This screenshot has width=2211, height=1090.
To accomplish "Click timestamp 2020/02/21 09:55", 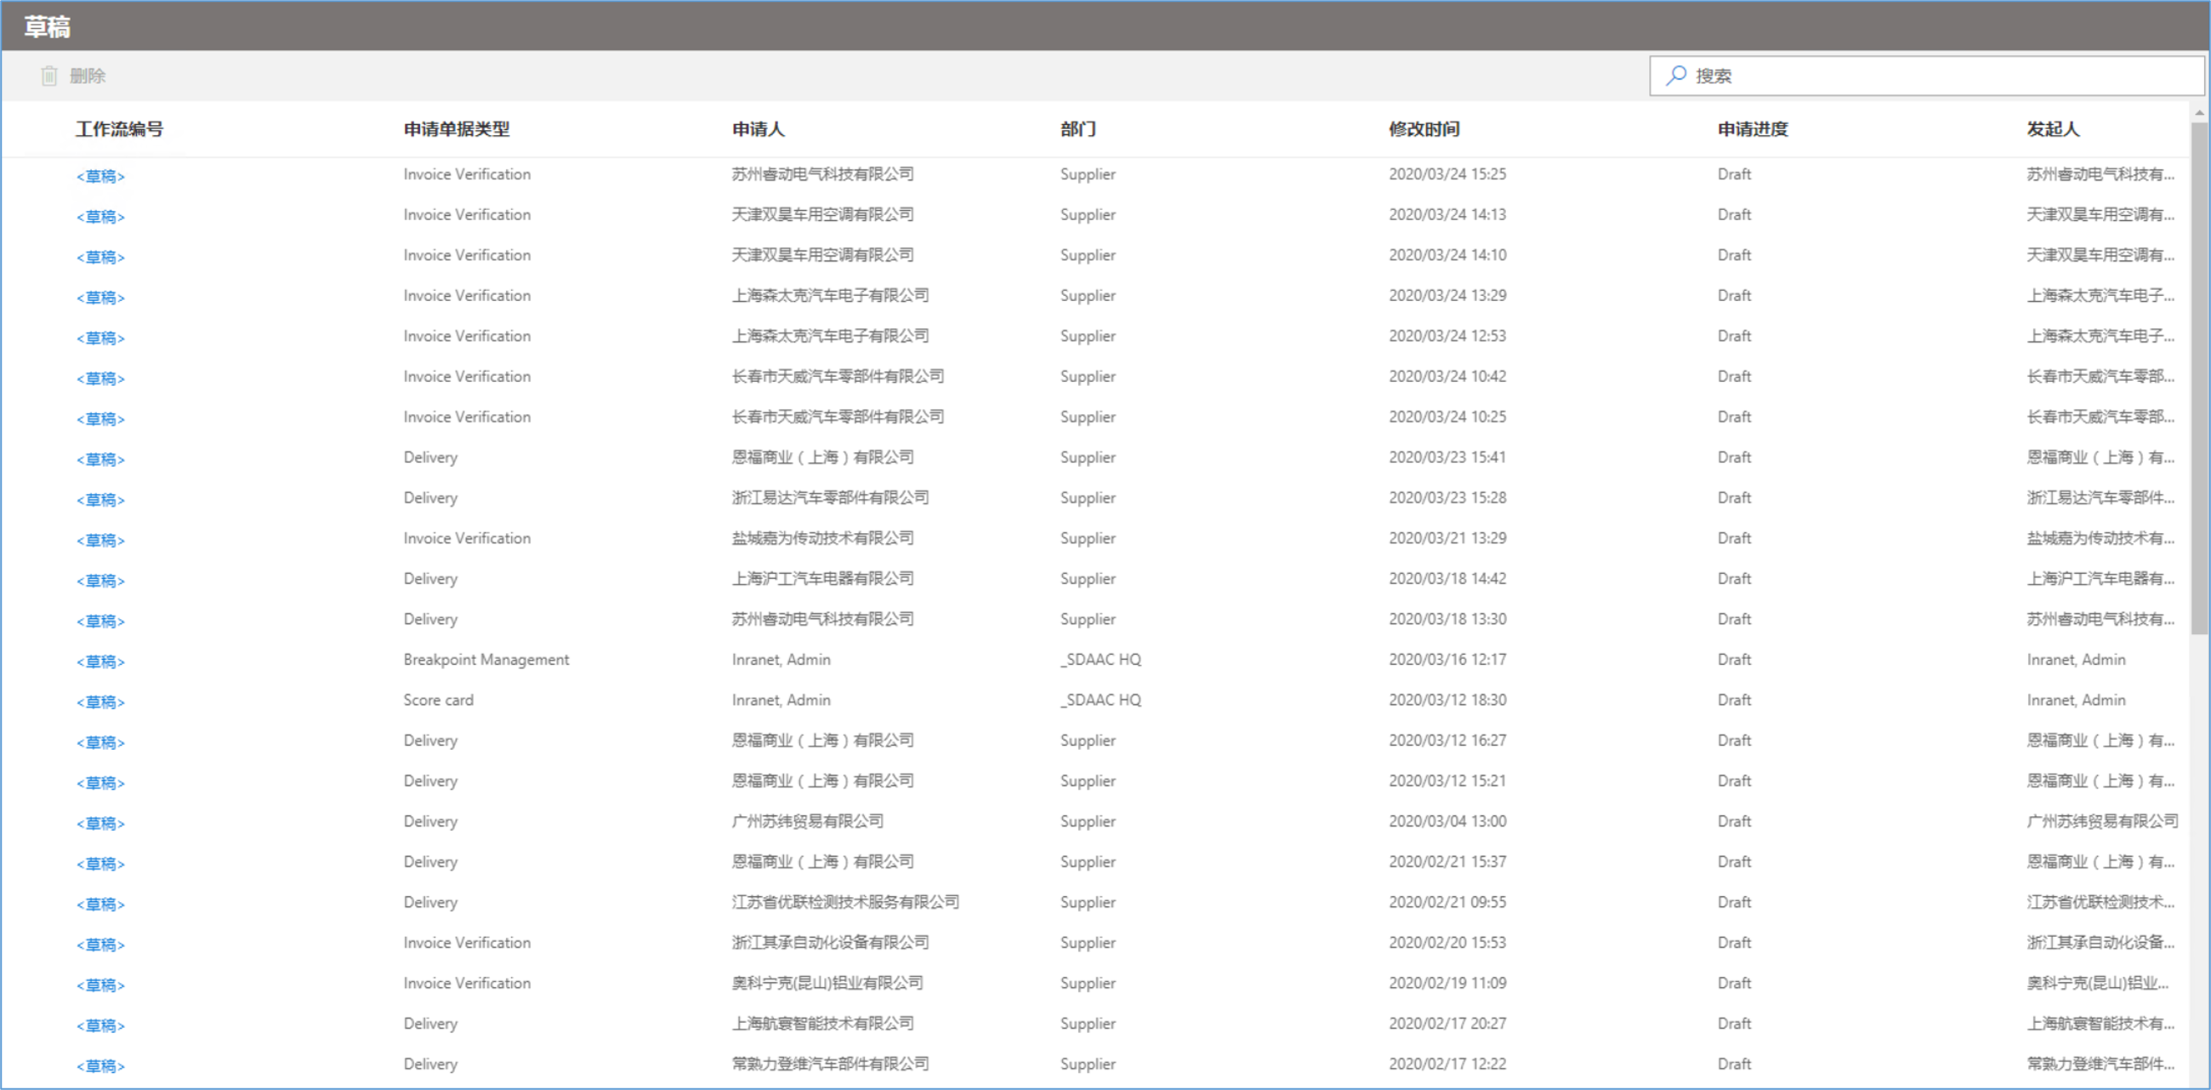I will (1447, 901).
